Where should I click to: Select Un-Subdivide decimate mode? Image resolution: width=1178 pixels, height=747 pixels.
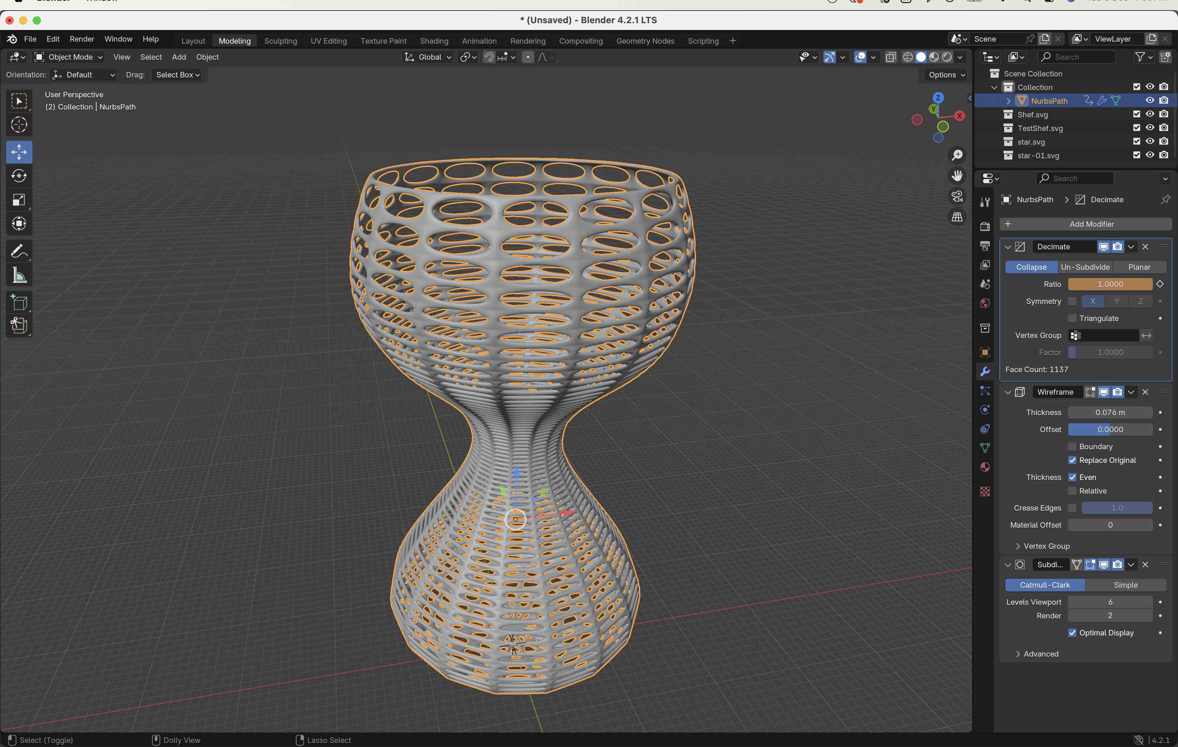(x=1085, y=267)
